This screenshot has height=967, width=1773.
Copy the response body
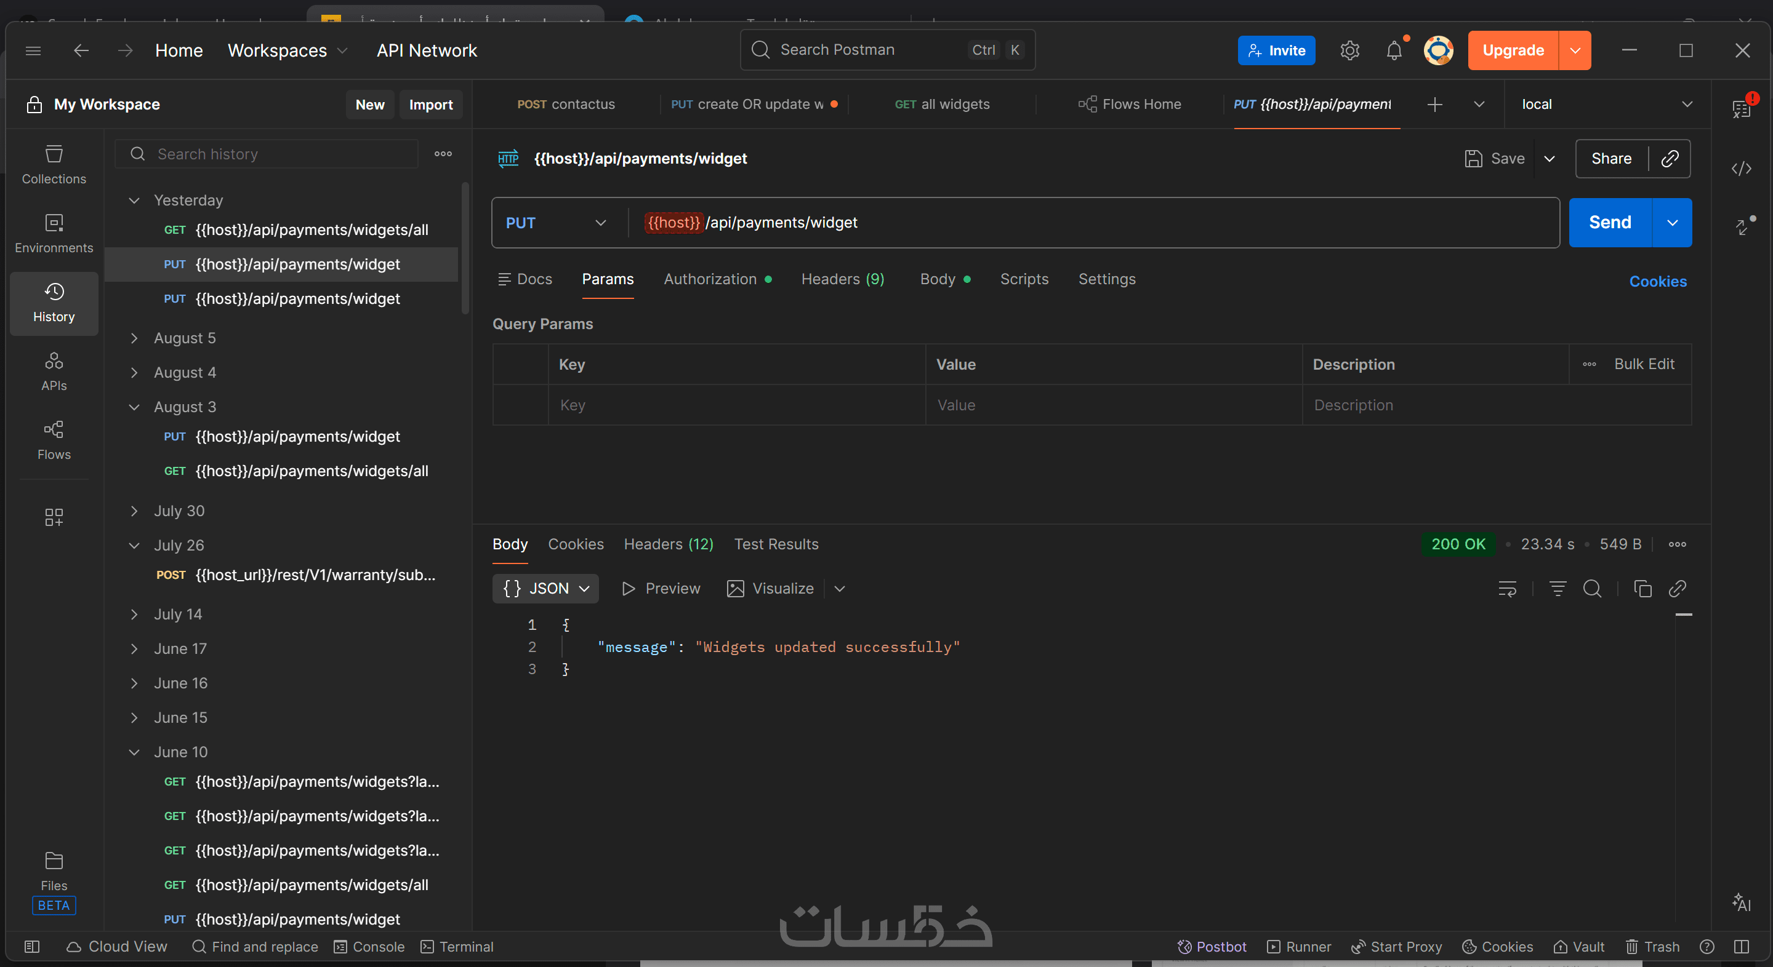[x=1642, y=589]
